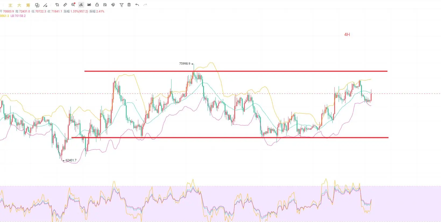Click the high price value 72431.0
Image resolution: width=441 pixels, height=222 pixels.
point(24,12)
